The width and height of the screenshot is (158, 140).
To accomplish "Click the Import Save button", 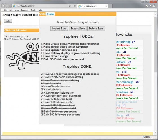I will [x=59, y=29].
